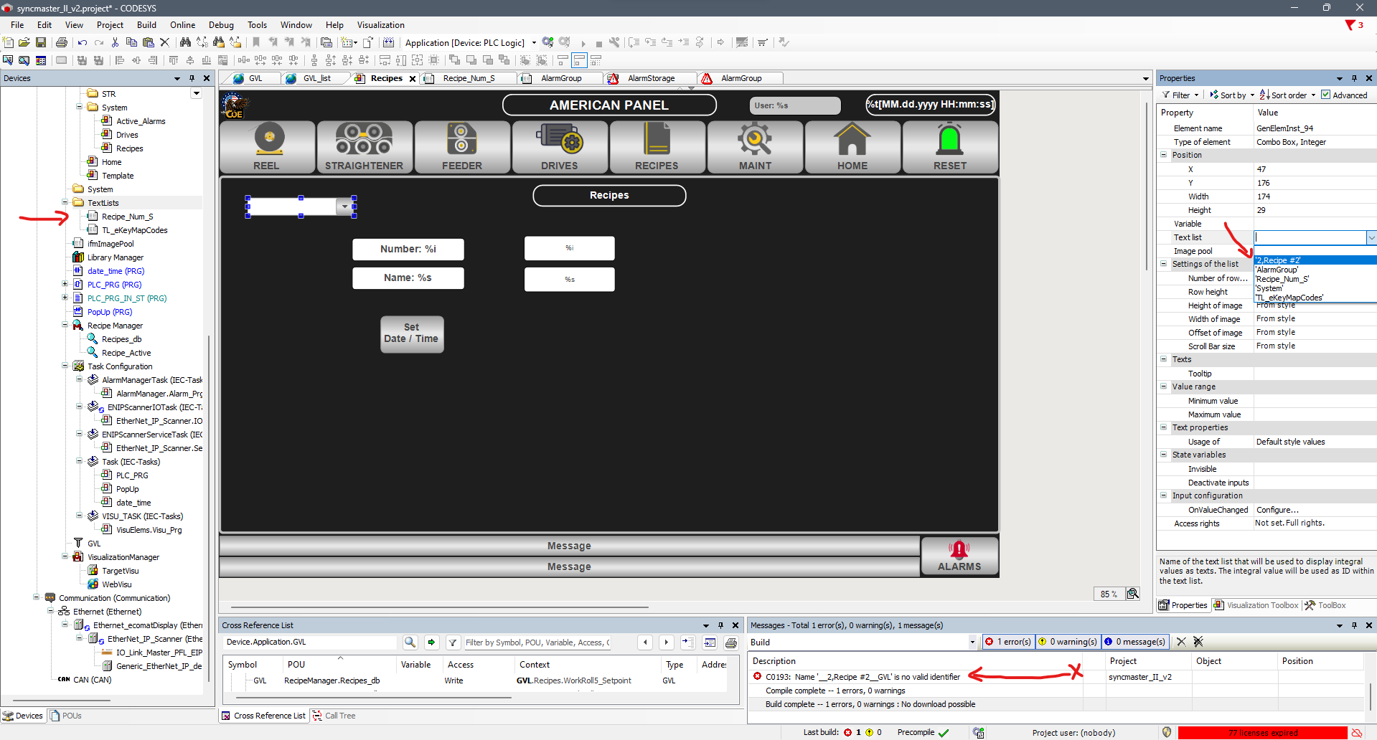Click the RECIPES navigation button
Screen dimensions: 1377x740
[657, 147]
